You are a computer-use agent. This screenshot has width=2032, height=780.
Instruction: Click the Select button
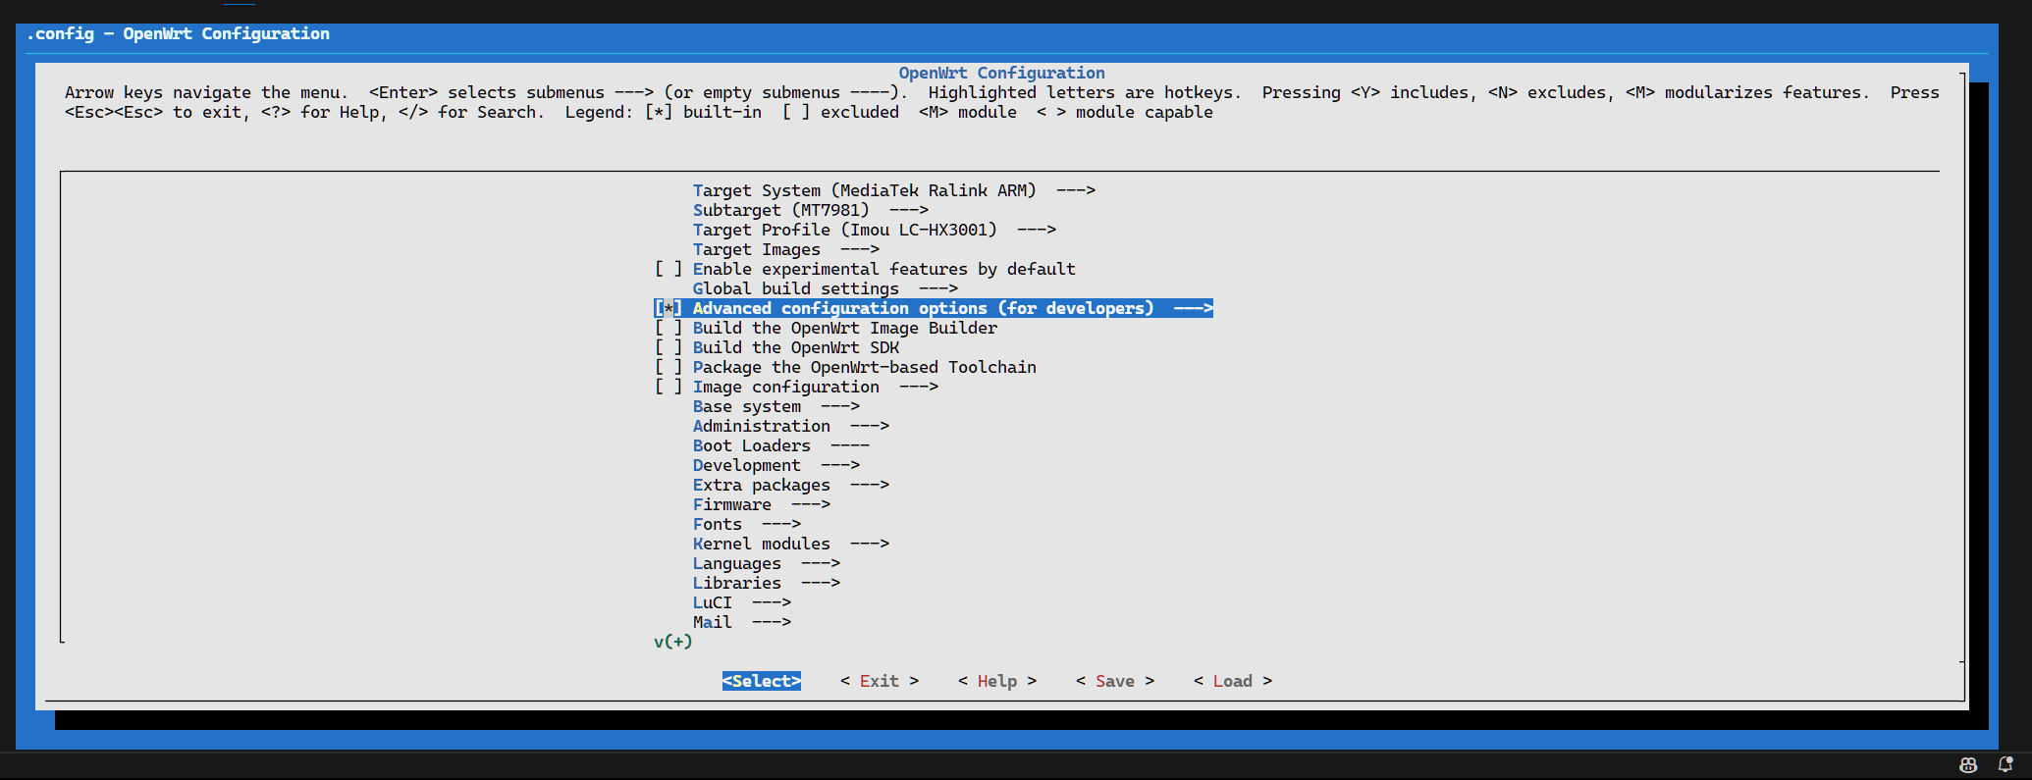pyautogui.click(x=762, y=681)
